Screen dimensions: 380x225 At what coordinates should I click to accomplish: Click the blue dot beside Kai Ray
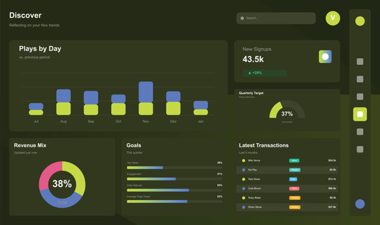click(243, 170)
